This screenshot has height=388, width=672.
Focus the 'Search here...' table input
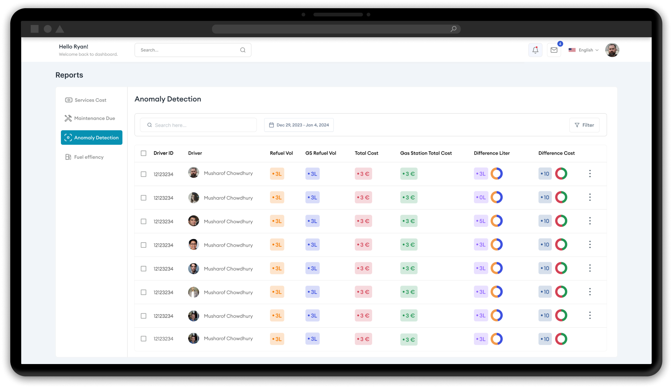202,125
